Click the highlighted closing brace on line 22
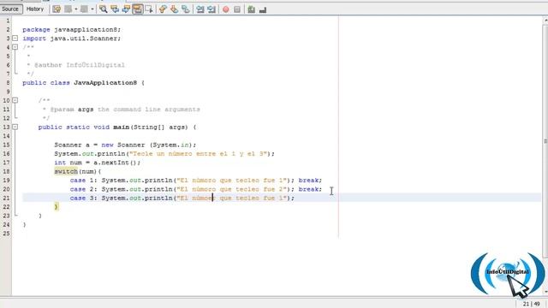This screenshot has width=548, height=308. [x=57, y=207]
